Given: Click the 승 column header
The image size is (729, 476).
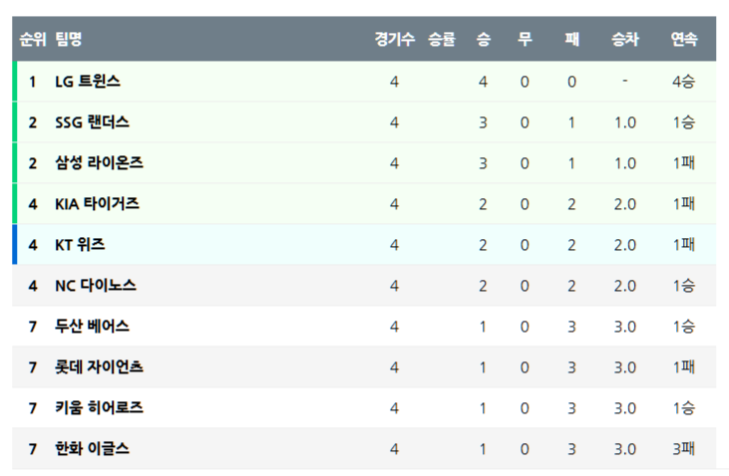Looking at the screenshot, I should pyautogui.click(x=484, y=40).
